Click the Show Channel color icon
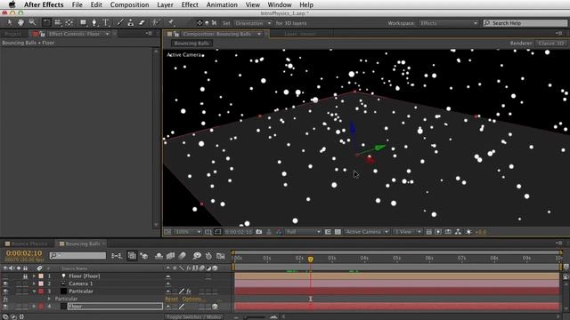Screen dimensions: 570x320 tap(279, 231)
